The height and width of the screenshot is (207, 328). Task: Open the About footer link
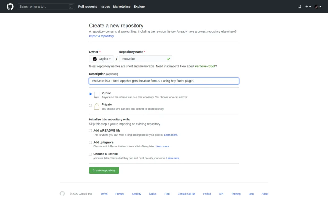pos(265,194)
